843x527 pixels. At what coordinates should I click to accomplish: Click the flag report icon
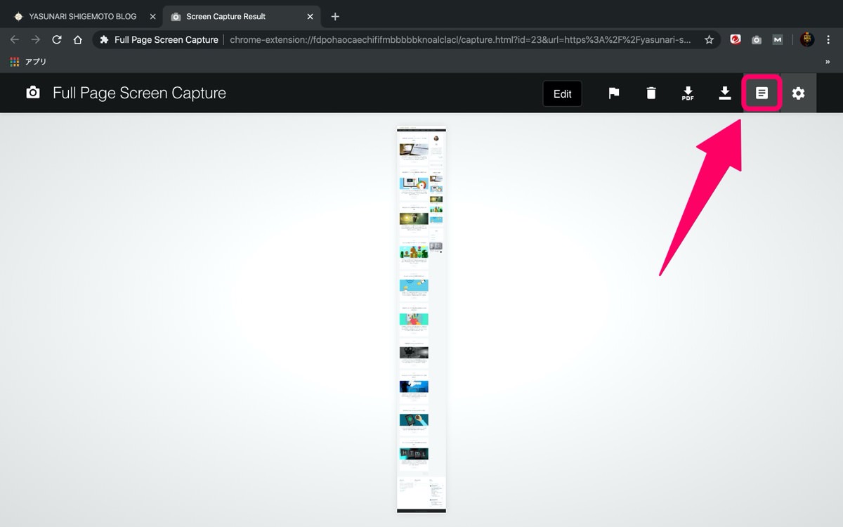[614, 93]
